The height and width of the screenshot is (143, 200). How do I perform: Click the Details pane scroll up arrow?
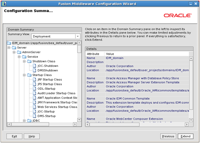[191, 58]
